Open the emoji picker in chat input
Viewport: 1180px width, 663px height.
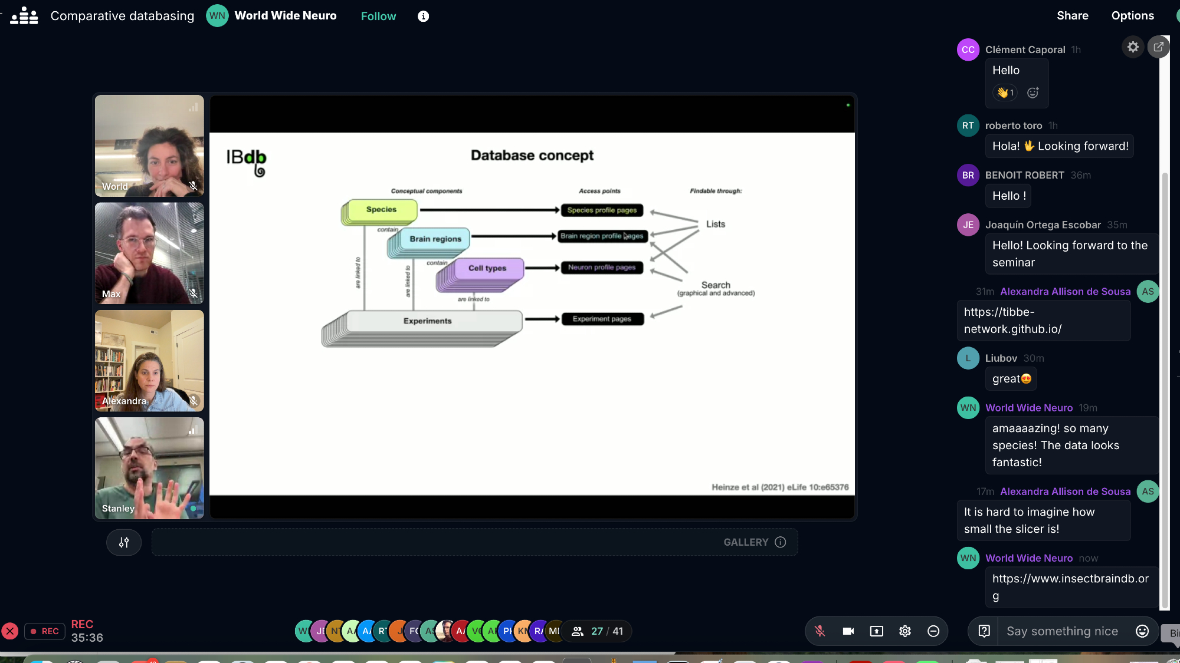1142,631
